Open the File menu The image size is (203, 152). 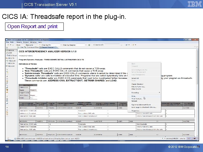7,42
